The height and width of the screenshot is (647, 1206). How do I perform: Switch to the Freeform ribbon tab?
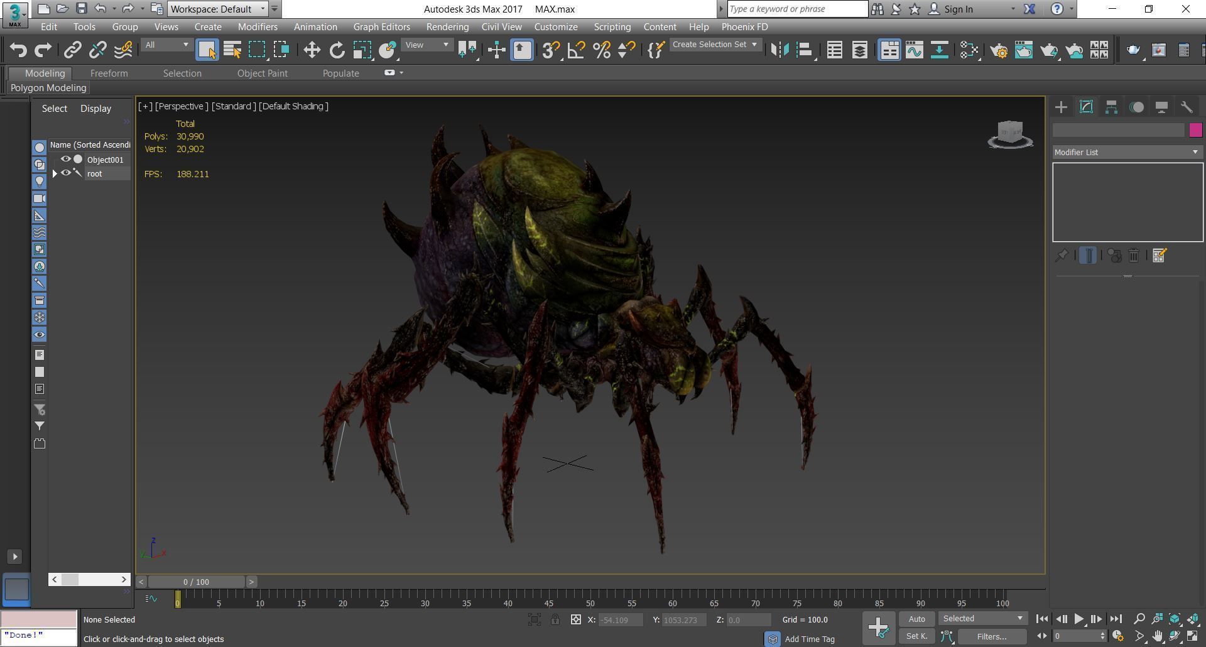point(109,73)
